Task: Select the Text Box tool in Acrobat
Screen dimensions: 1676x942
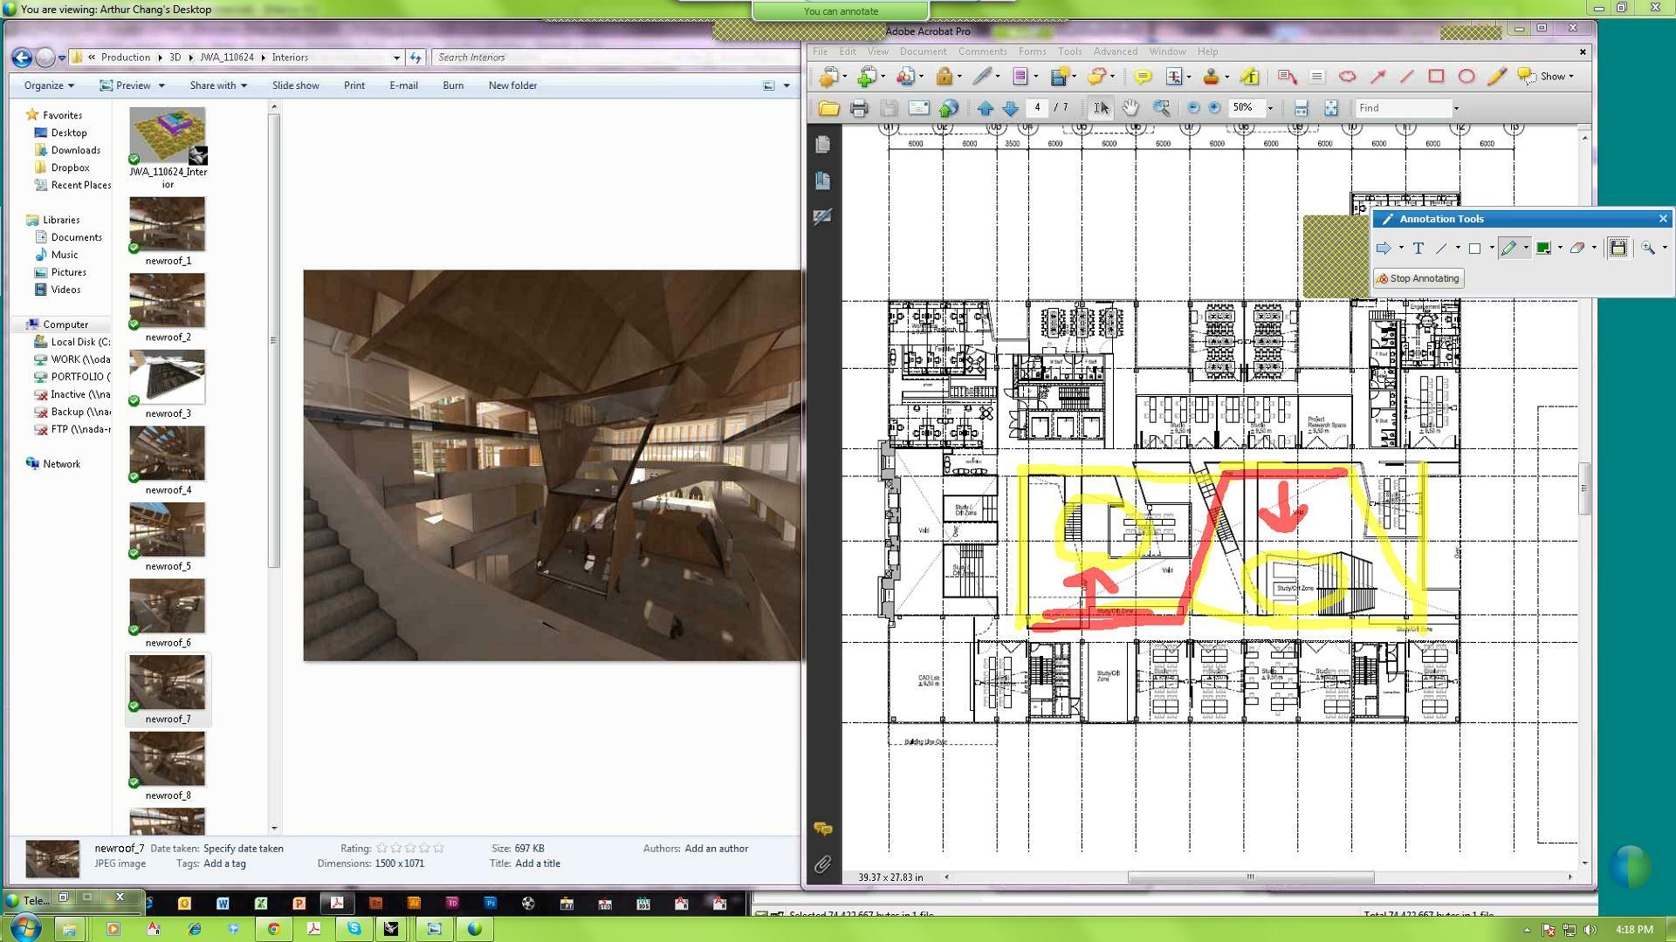Action: tap(1317, 77)
